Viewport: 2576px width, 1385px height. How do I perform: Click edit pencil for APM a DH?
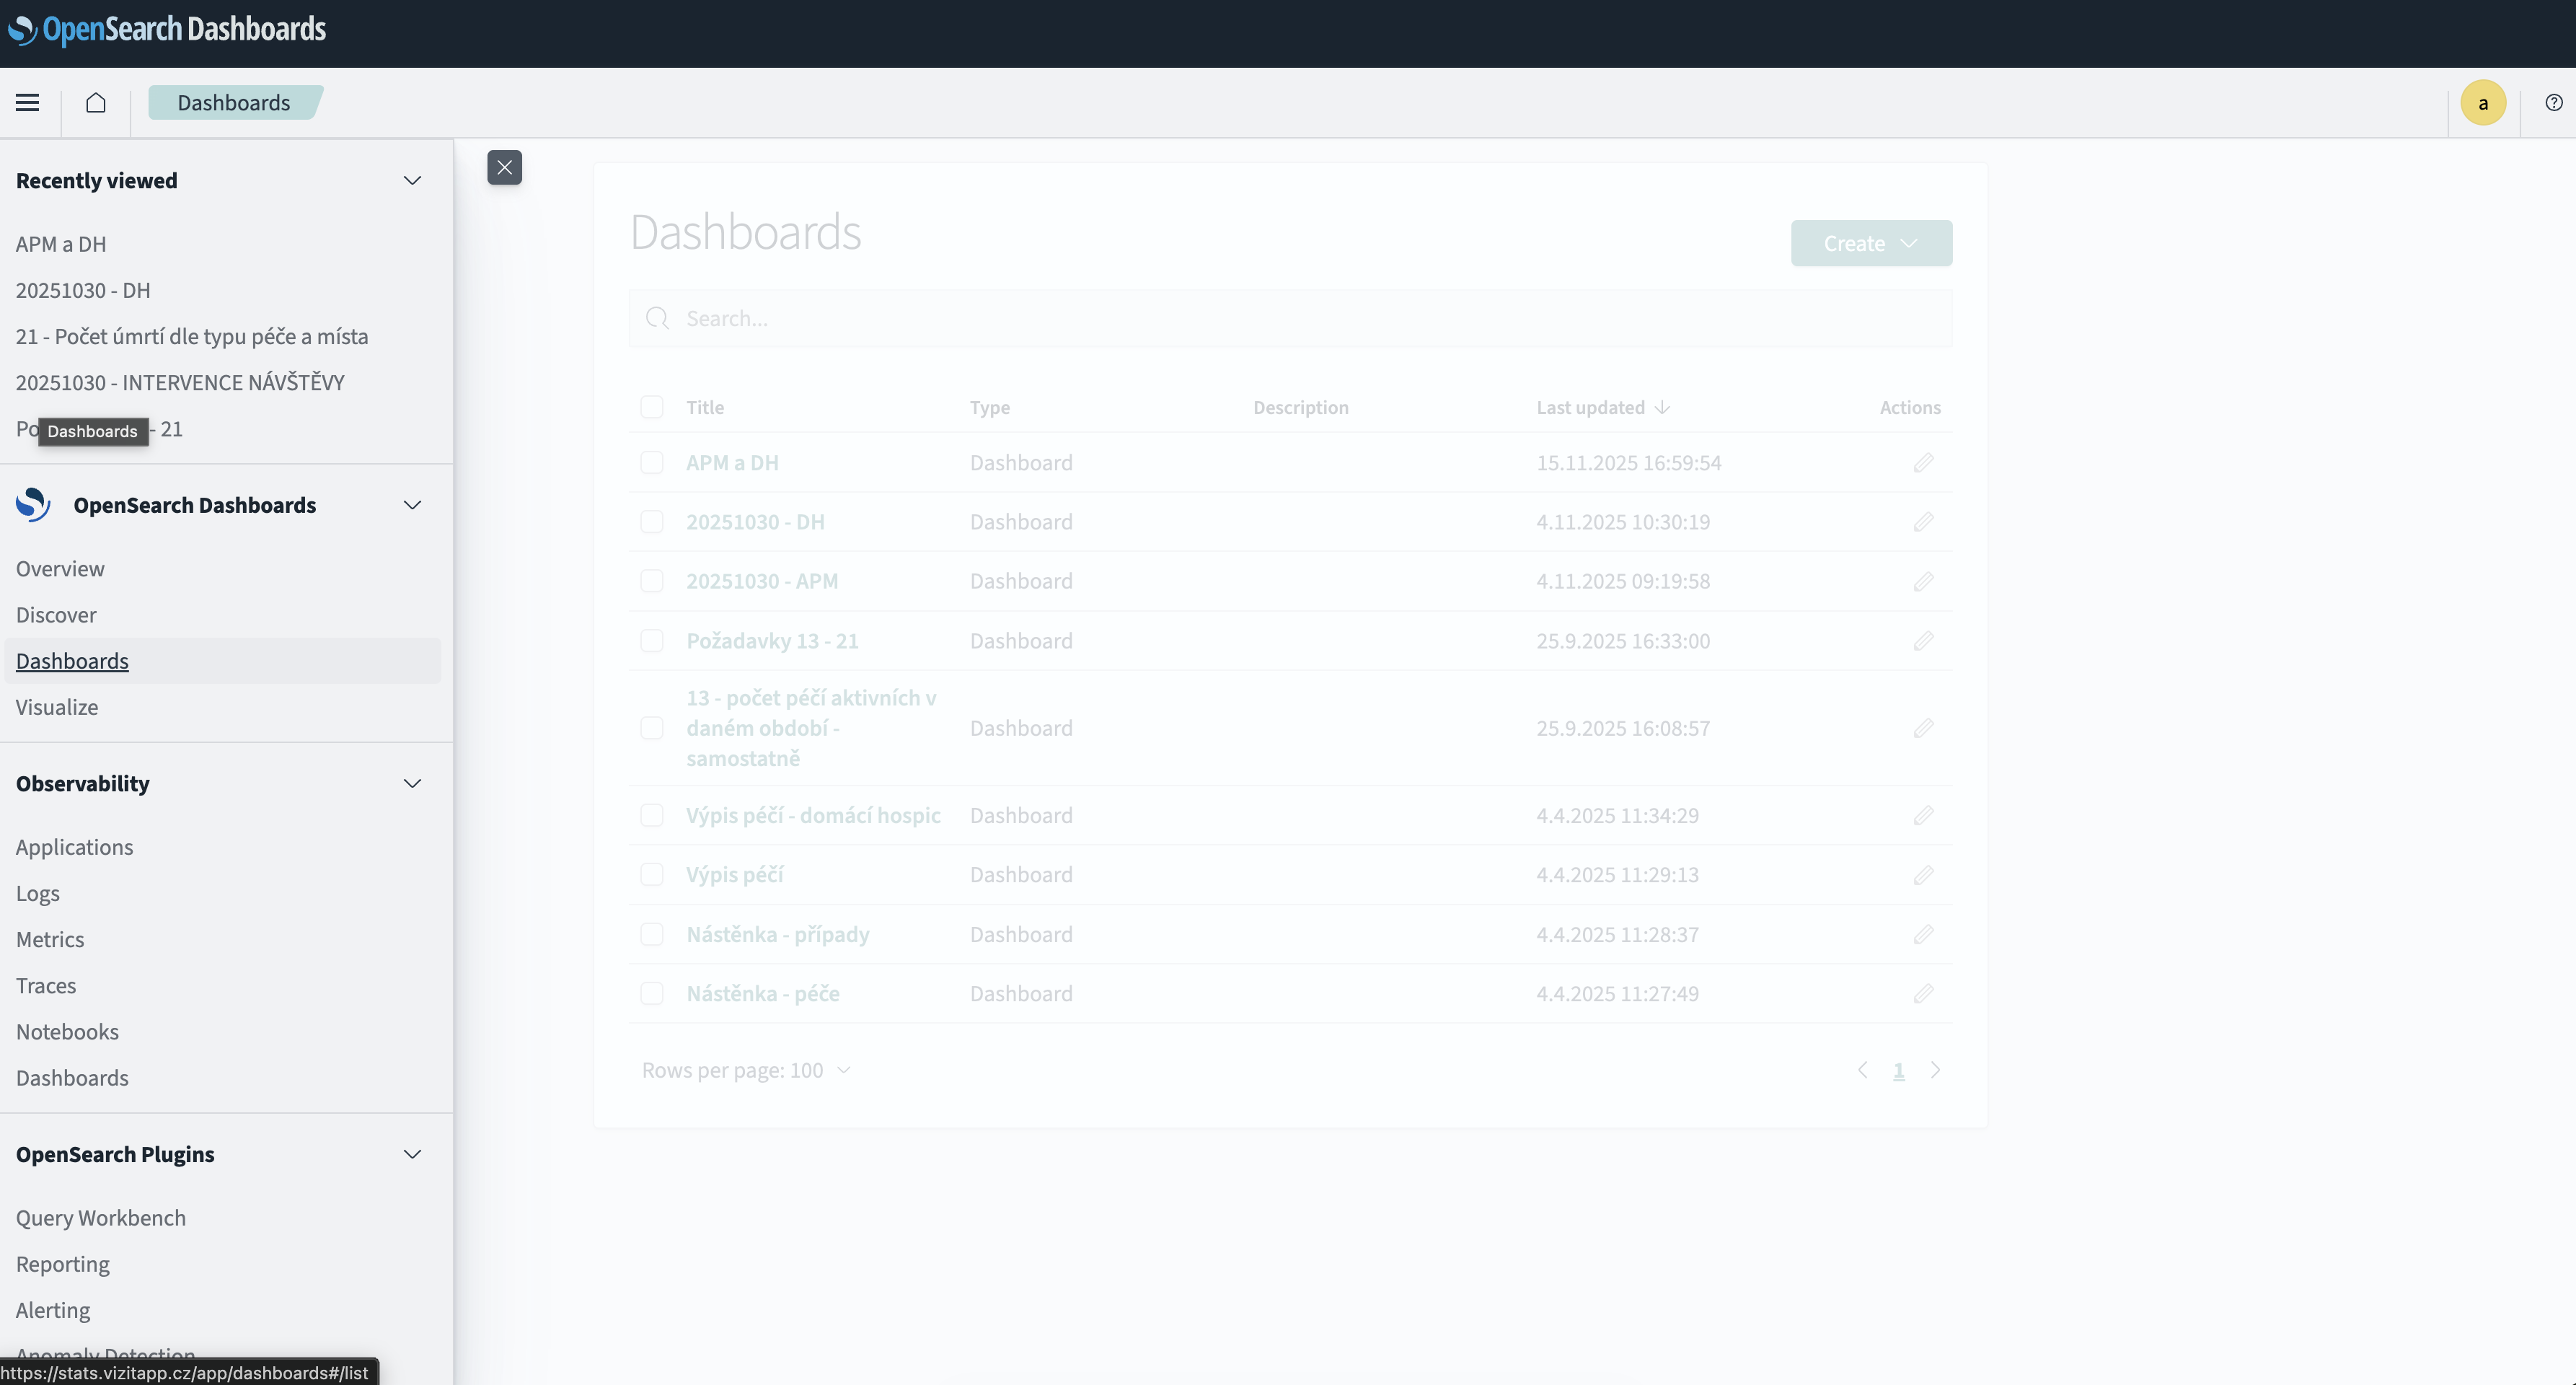coord(1923,463)
